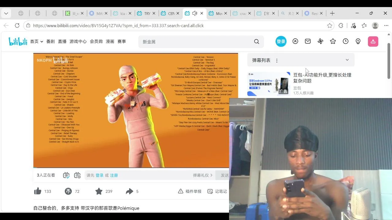Click the page vertical scrollbar

click(389, 61)
